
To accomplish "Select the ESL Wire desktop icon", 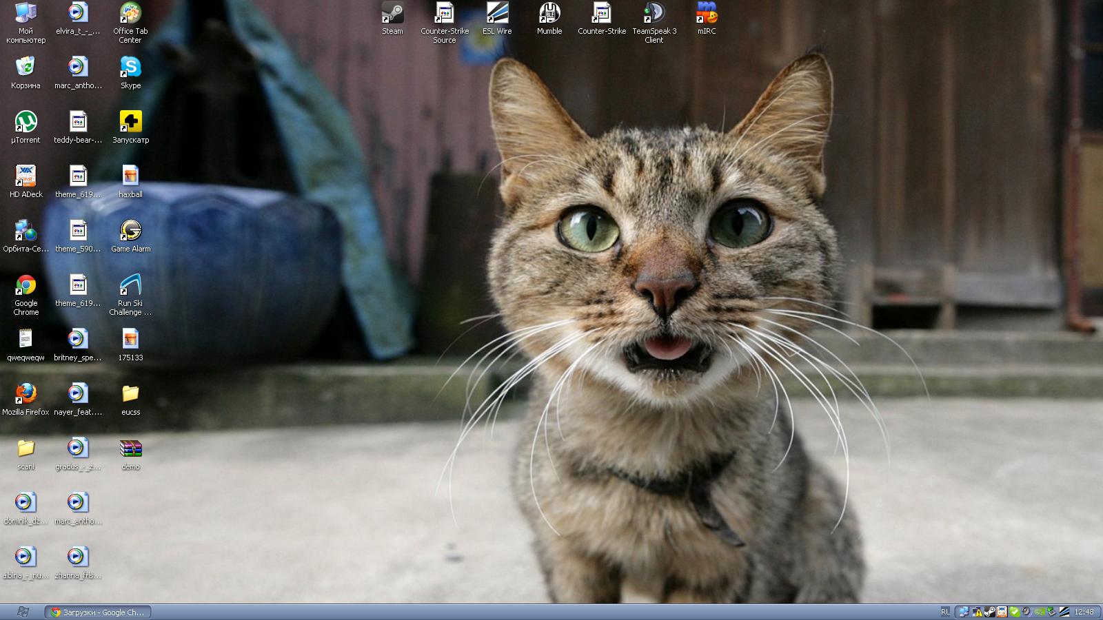I will (x=497, y=14).
